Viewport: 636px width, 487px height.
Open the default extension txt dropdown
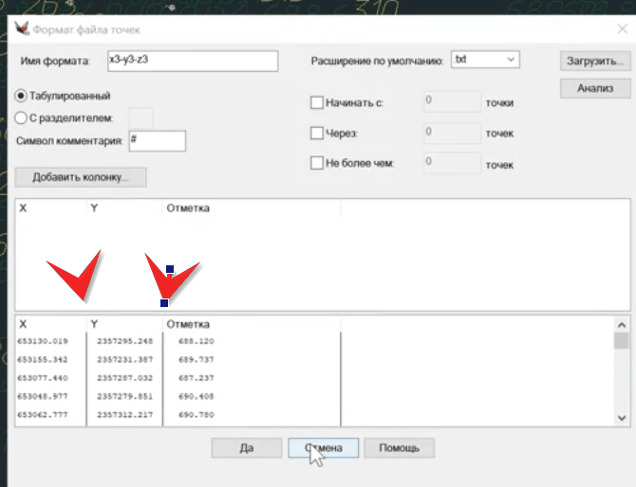click(485, 60)
